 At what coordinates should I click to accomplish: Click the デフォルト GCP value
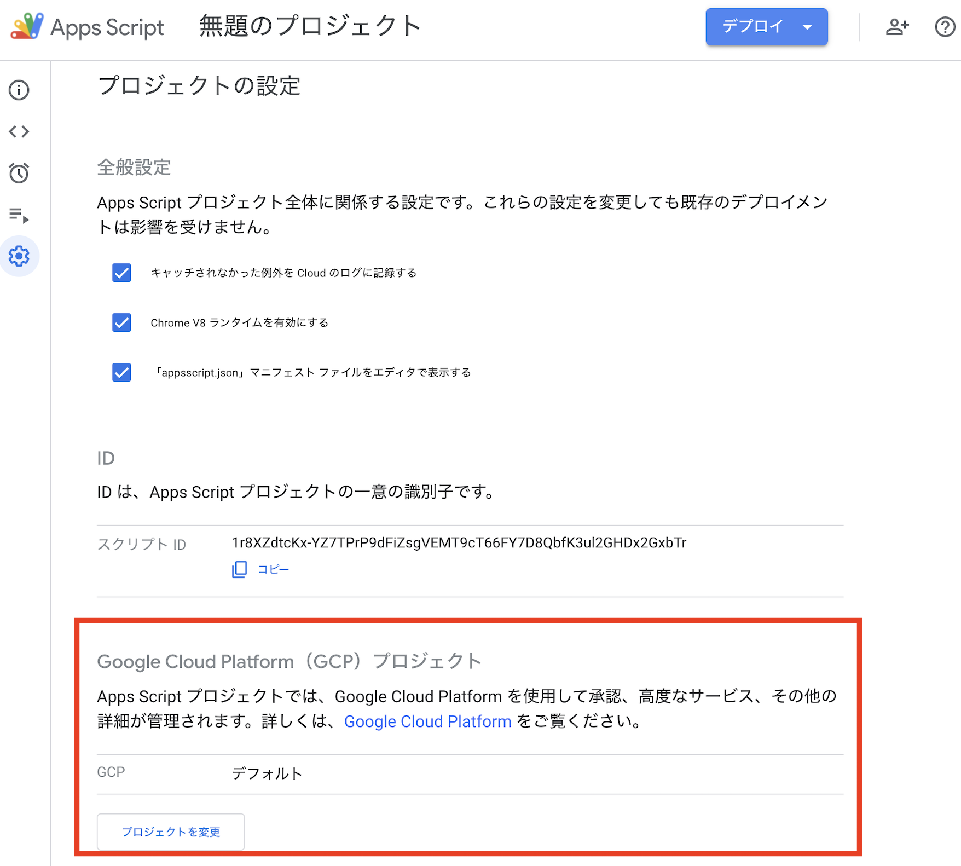(x=267, y=773)
